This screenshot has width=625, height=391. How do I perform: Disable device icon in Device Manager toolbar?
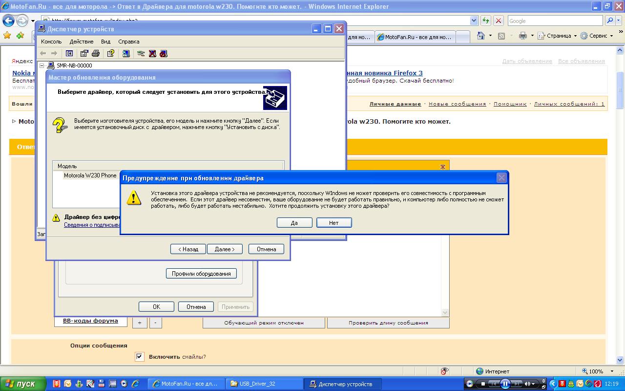point(164,53)
